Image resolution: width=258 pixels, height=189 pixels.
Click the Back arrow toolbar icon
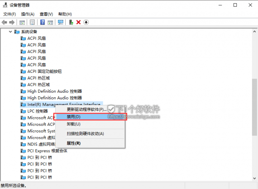pyautogui.click(x=4, y=22)
